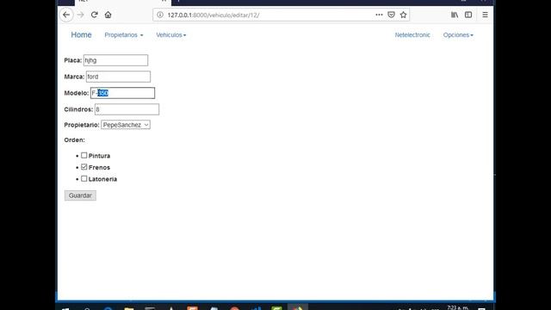Reload the page with the refresh icon
This screenshot has height=310, width=551.
(94, 15)
